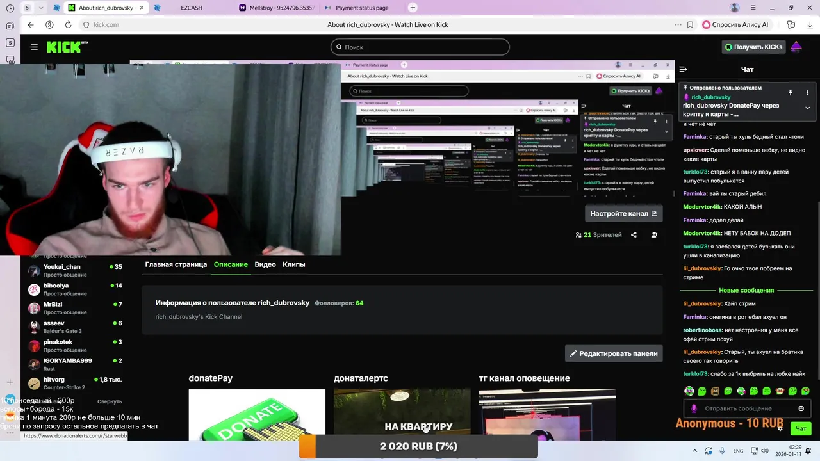The height and width of the screenshot is (461, 820).
Task: Click Свернуть sidebar link
Action: click(x=110, y=401)
